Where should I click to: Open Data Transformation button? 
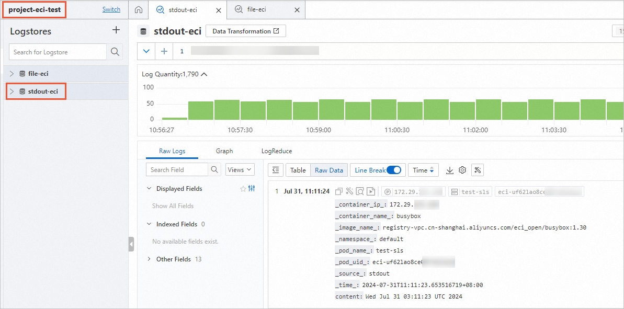click(x=246, y=31)
